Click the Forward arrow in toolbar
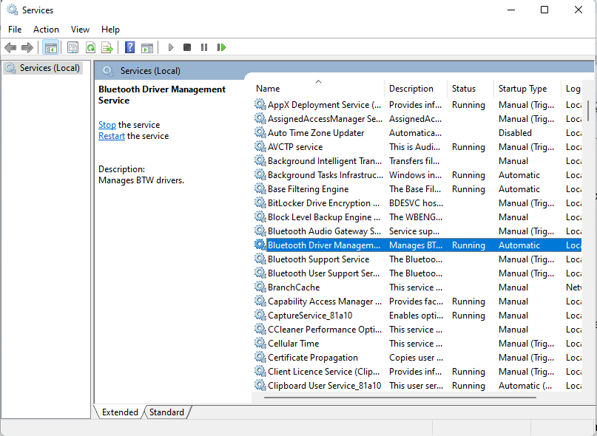 pyautogui.click(x=27, y=47)
